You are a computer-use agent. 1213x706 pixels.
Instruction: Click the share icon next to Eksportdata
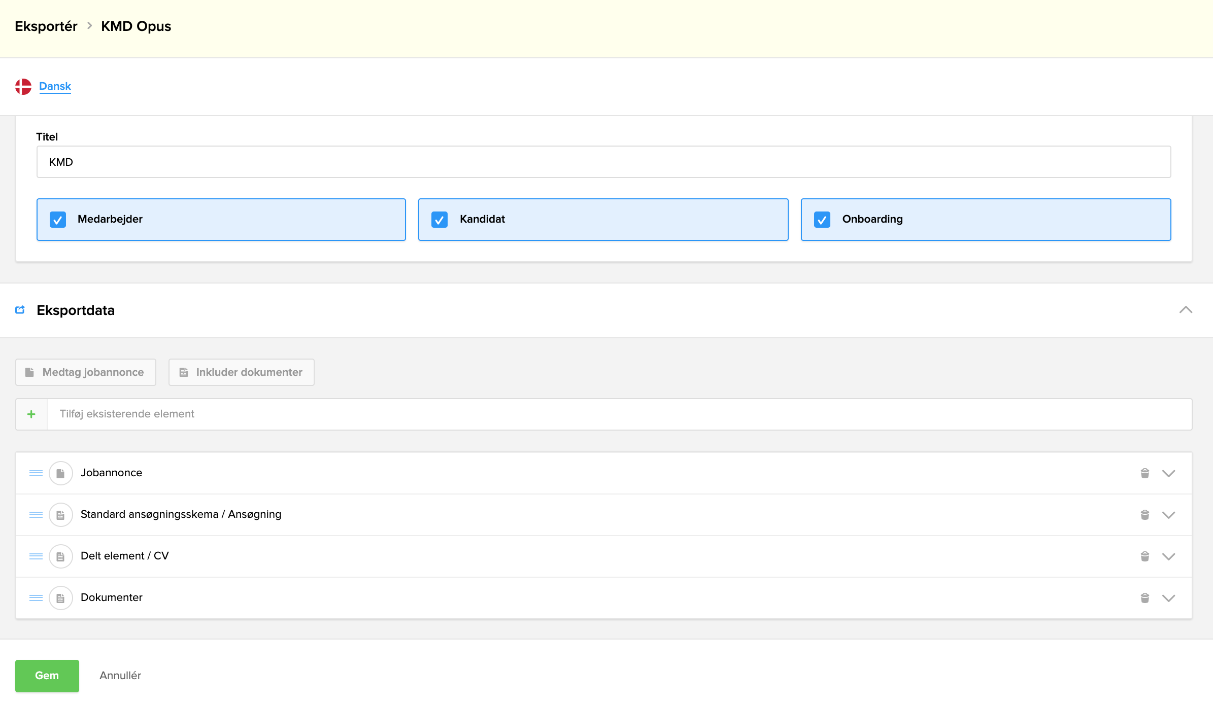(x=20, y=310)
